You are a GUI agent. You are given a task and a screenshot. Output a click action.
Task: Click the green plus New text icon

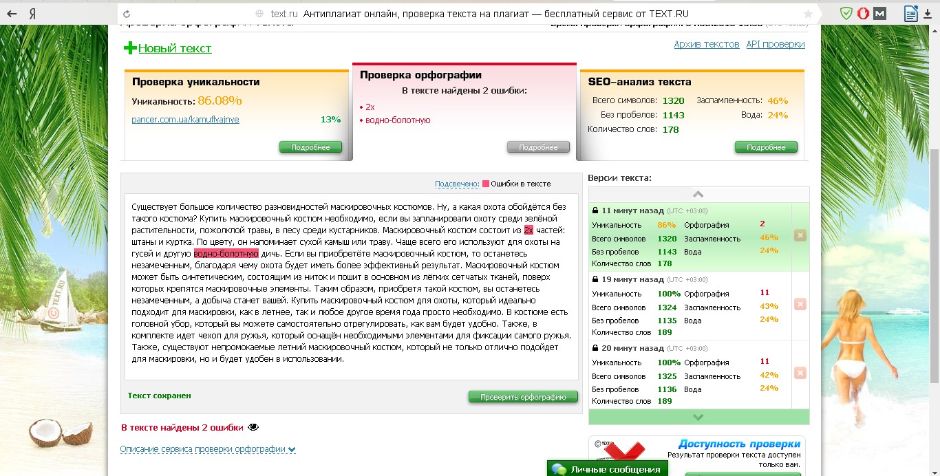(130, 48)
